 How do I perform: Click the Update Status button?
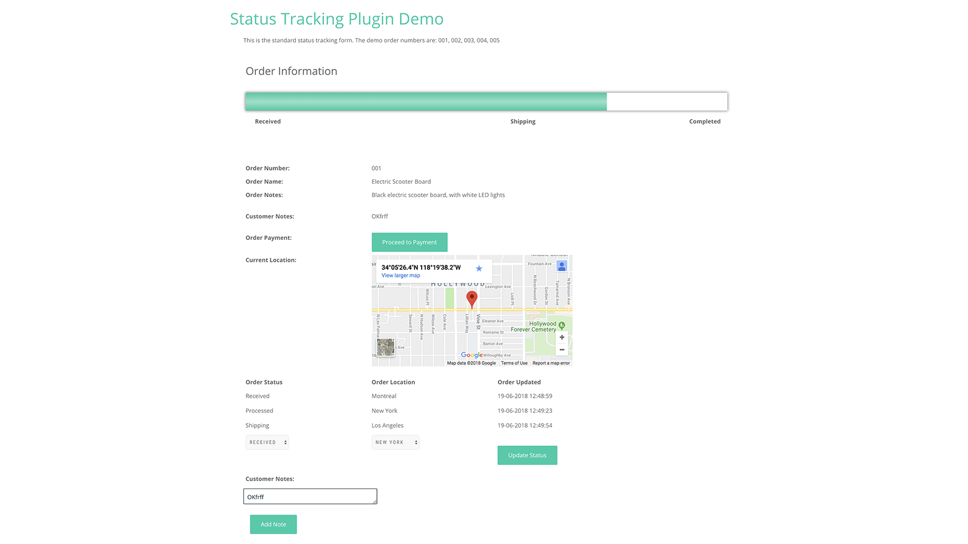pyautogui.click(x=528, y=455)
